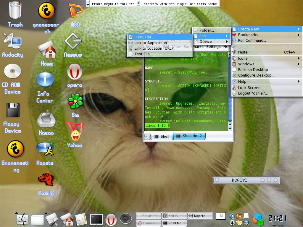Expand the Windows submenu arrow
Viewport: 303px width, 227px height.
[299, 64]
